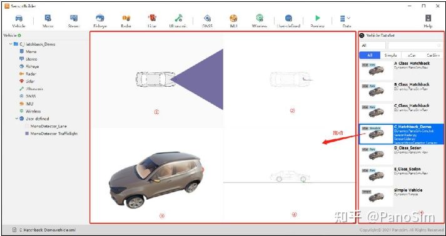
Task: Select C_Class_Hatchback in the dataset list
Action: [x=402, y=112]
